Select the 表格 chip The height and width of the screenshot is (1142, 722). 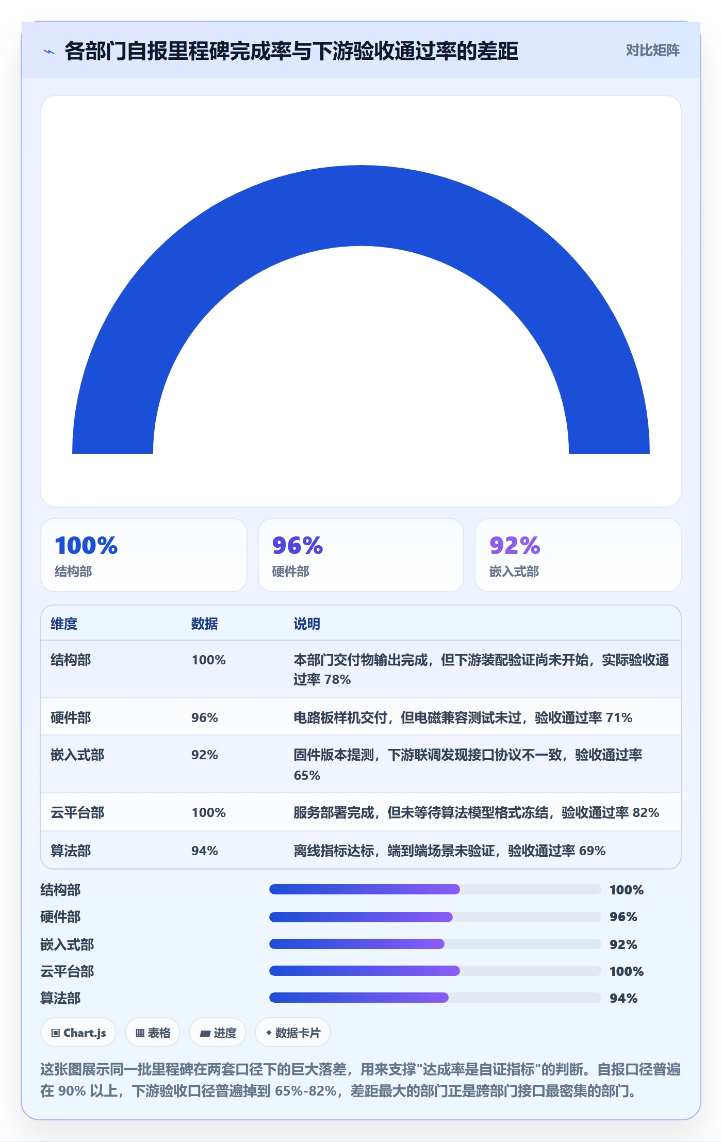tap(153, 1033)
